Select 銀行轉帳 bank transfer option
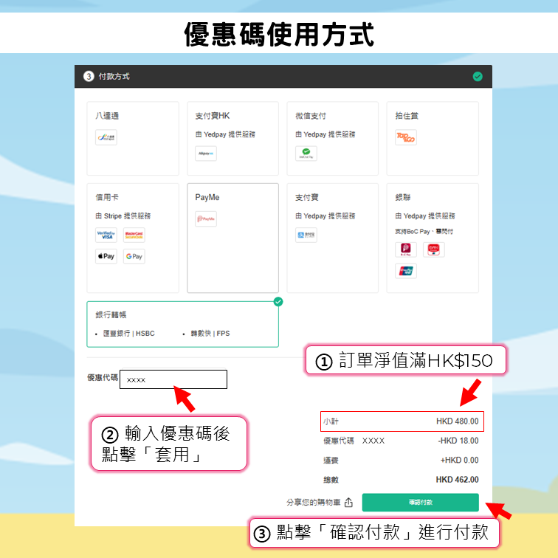558x558 pixels. click(182, 324)
